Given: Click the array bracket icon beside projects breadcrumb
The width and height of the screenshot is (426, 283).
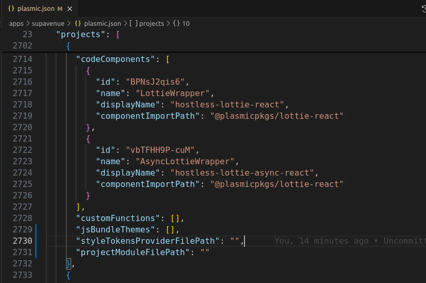Looking at the screenshot, I should [x=133, y=23].
